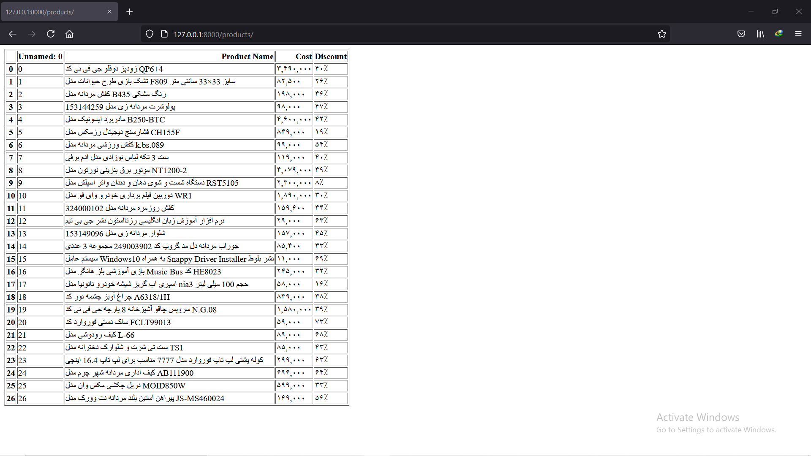Click the forward navigation arrow
811x456 pixels.
[32, 34]
